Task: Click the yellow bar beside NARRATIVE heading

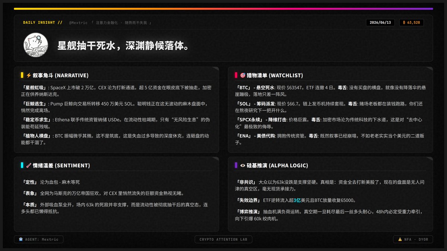Action: [x=22, y=75]
